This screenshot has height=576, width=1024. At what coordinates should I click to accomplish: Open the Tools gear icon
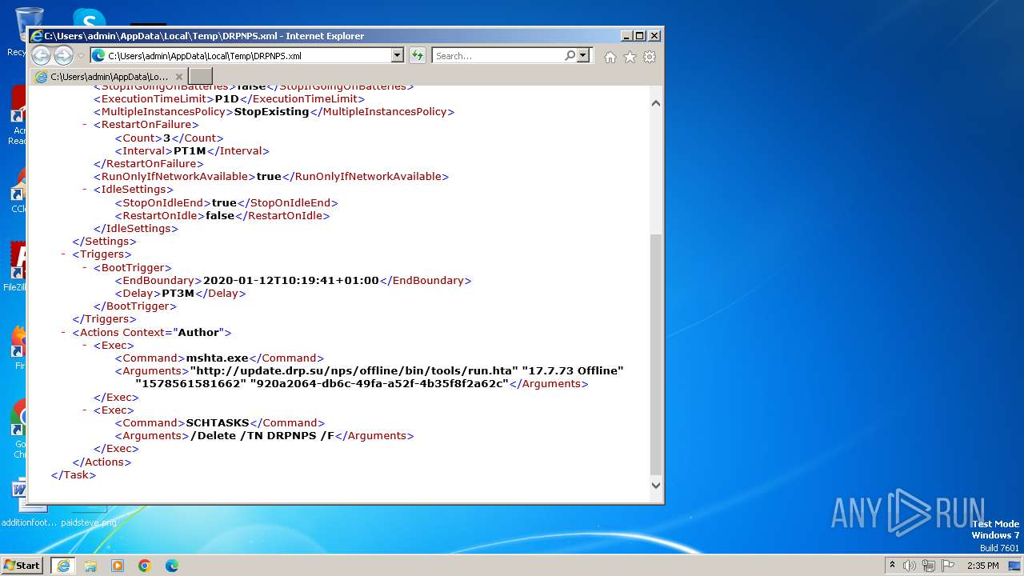650,57
